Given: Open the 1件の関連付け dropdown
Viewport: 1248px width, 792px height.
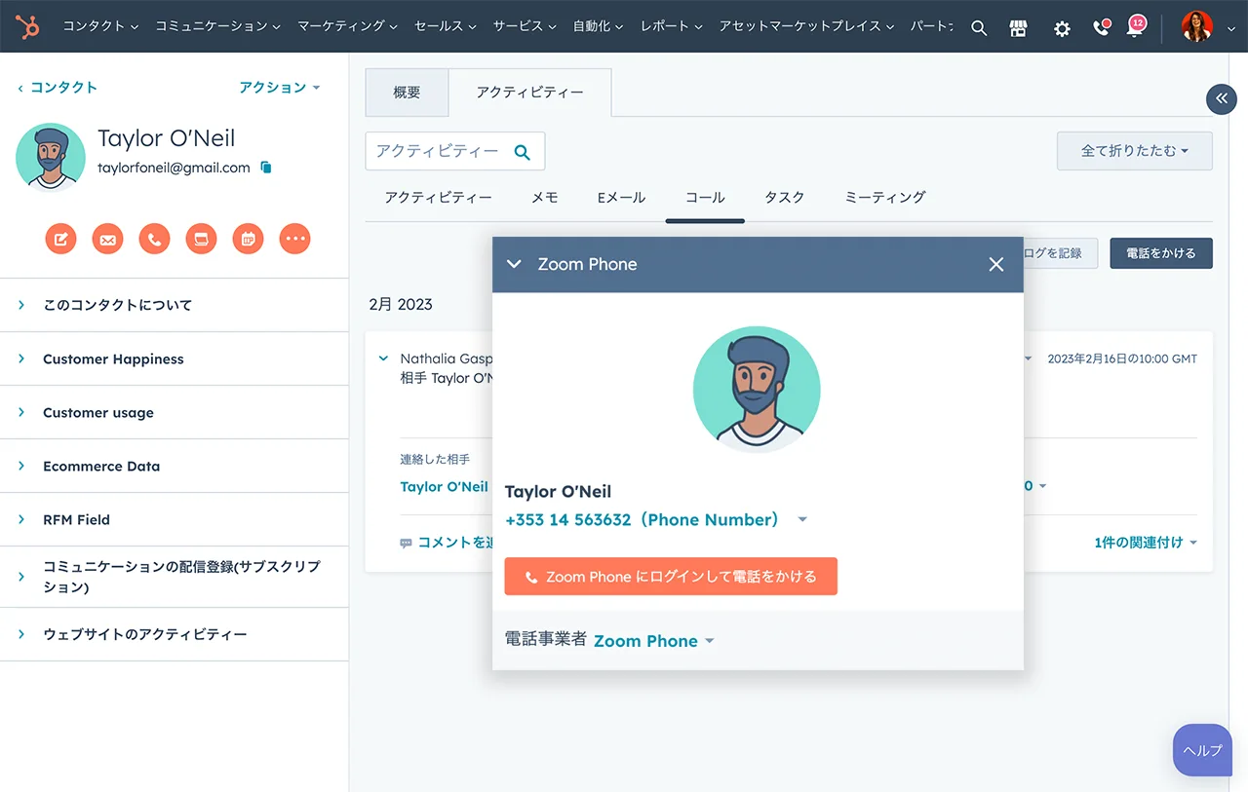Looking at the screenshot, I should [1146, 543].
